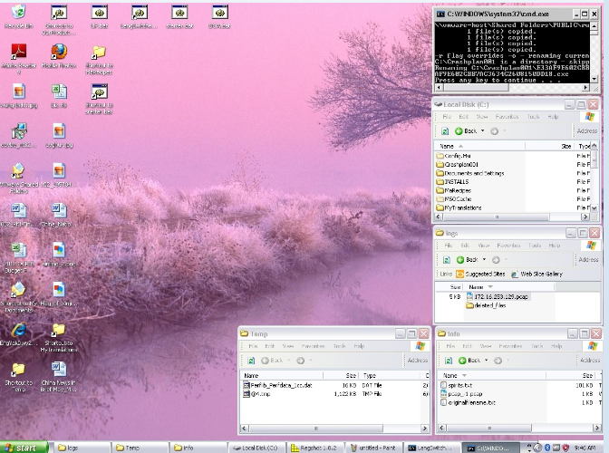Select deleted_files folder in logs window
Image resolution: width=609 pixels, height=453 pixels.
[x=486, y=306]
